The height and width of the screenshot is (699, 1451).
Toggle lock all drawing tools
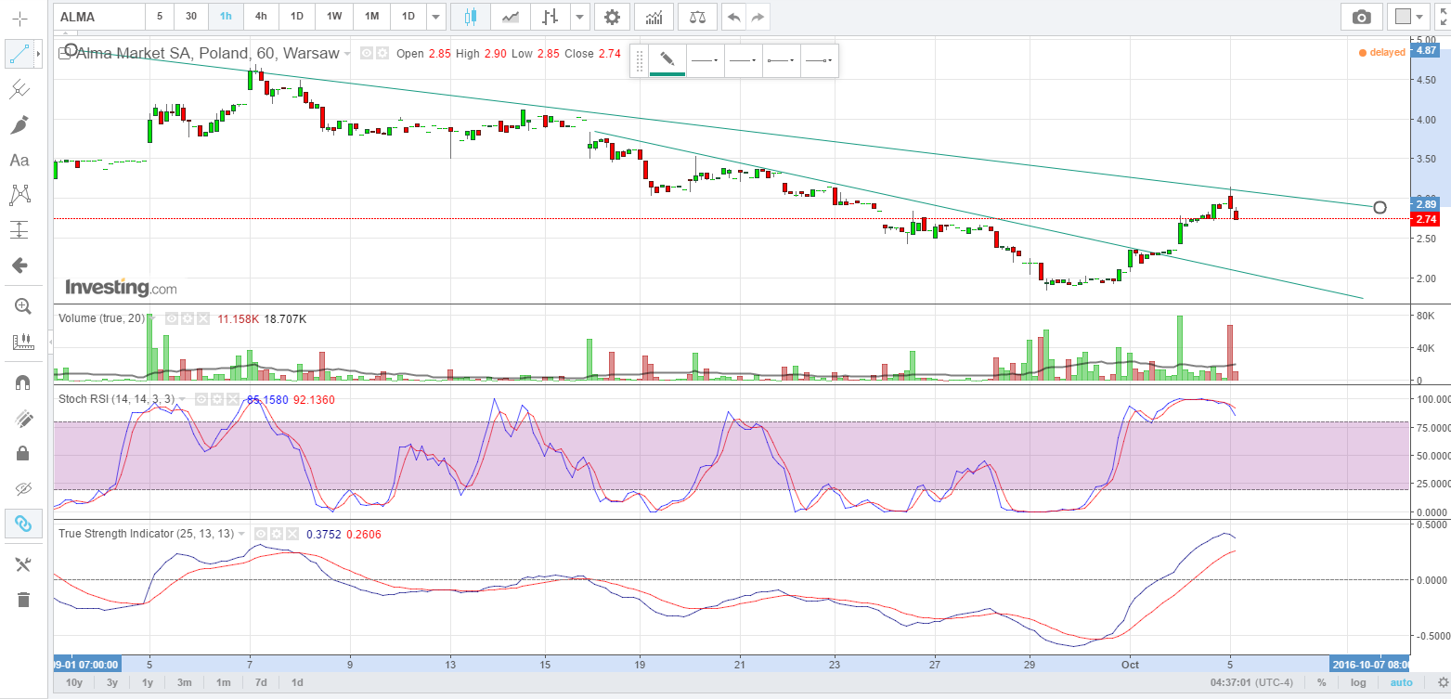tap(19, 453)
